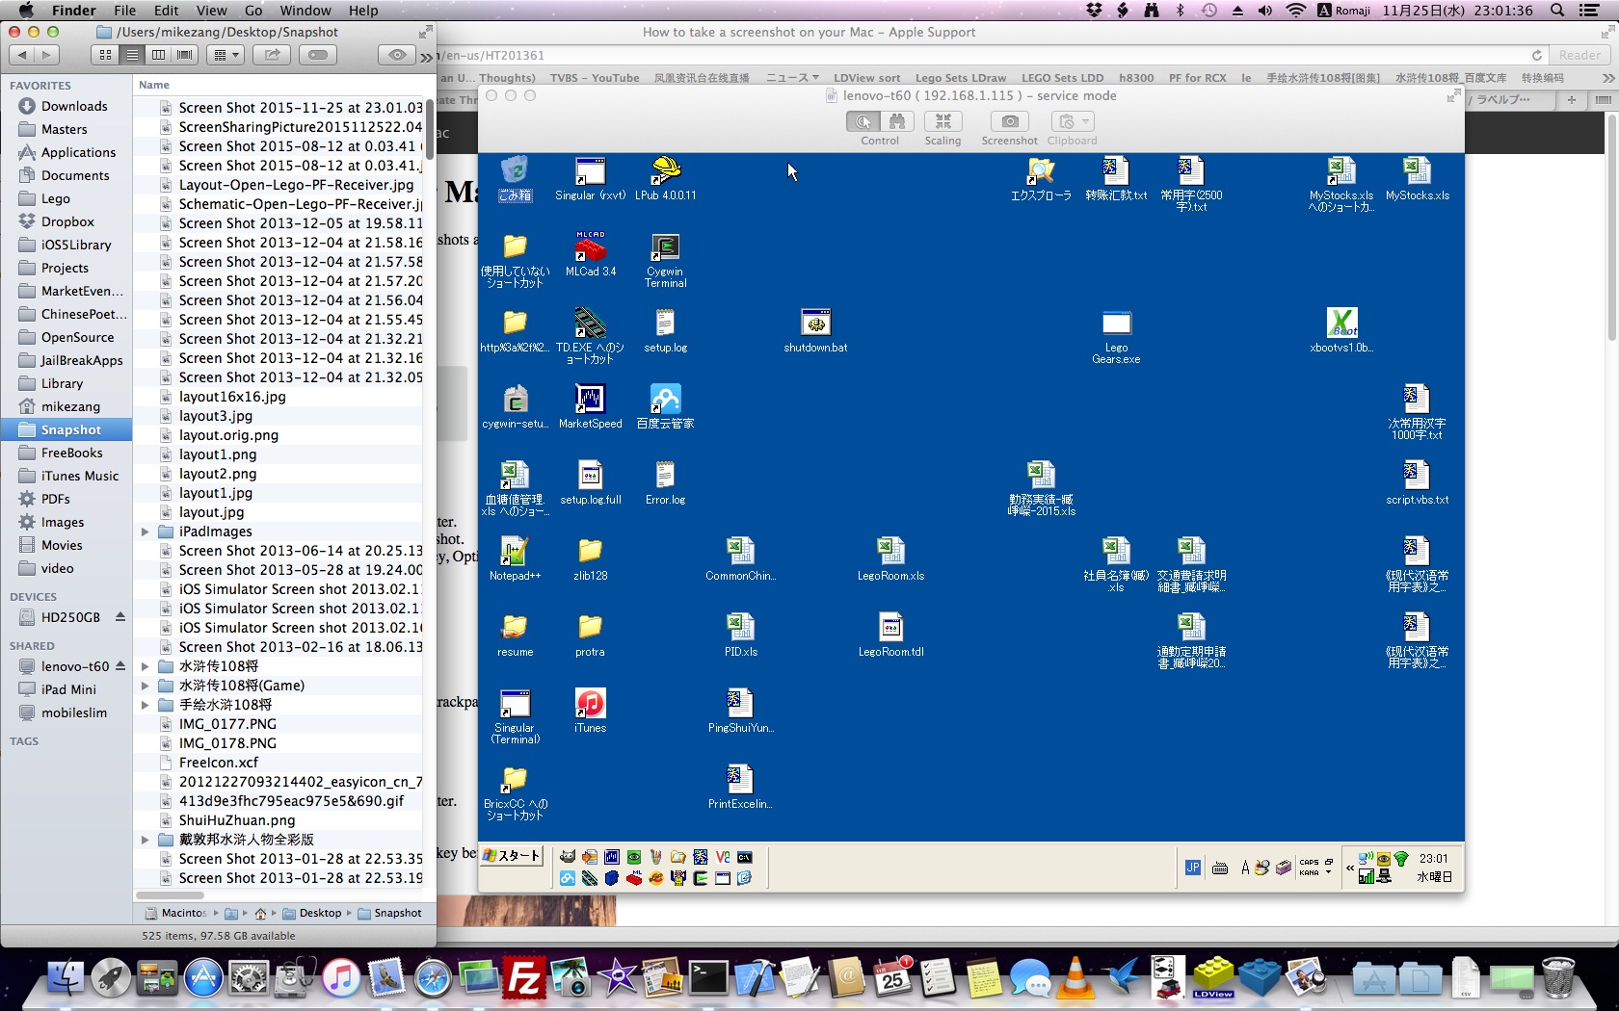The image size is (1619, 1011).
Task: Expand the 水浒传108将(Game) folder
Action: tap(145, 686)
